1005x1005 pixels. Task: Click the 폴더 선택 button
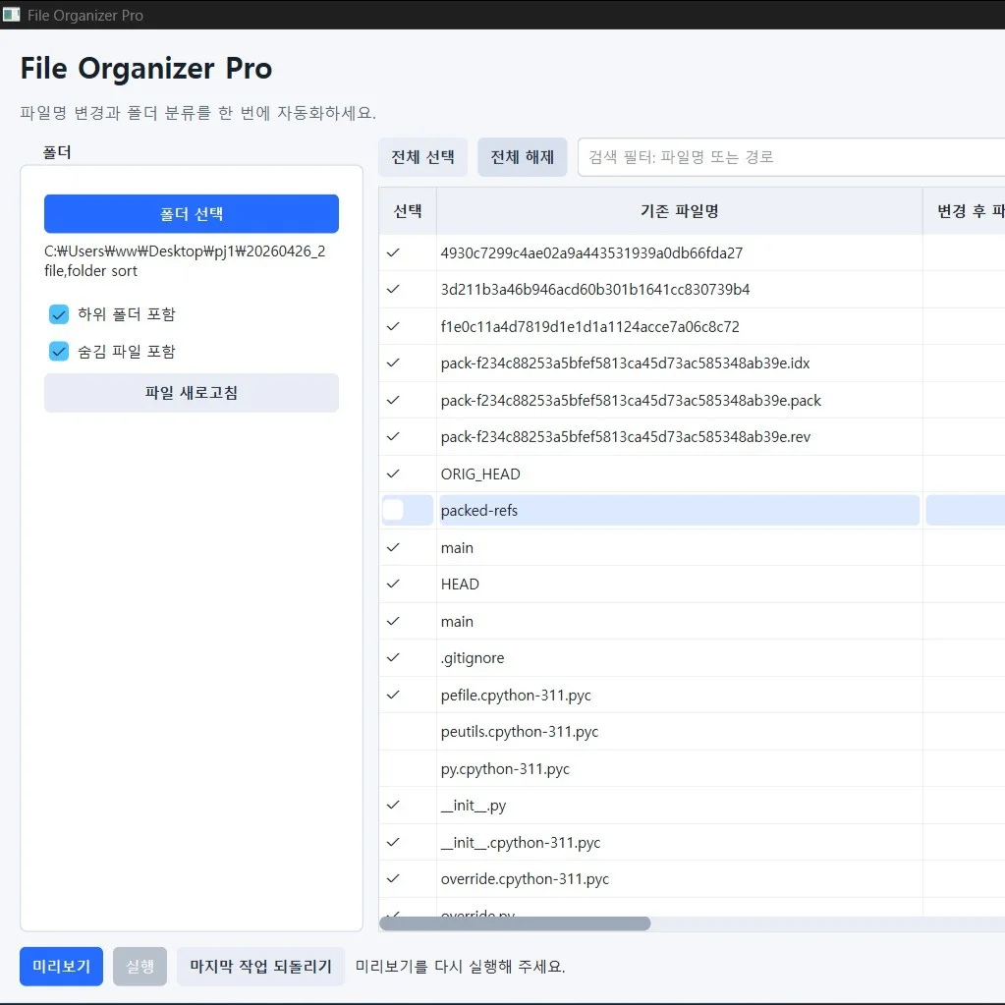tap(191, 213)
